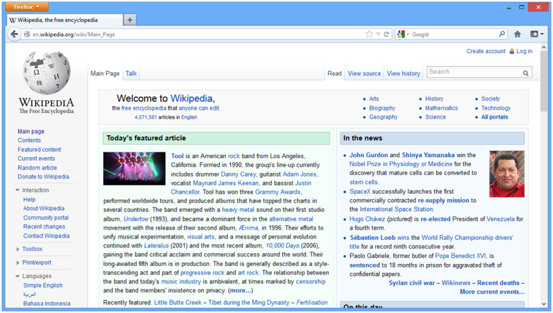Open Featured content in sidebar

tap(39, 150)
